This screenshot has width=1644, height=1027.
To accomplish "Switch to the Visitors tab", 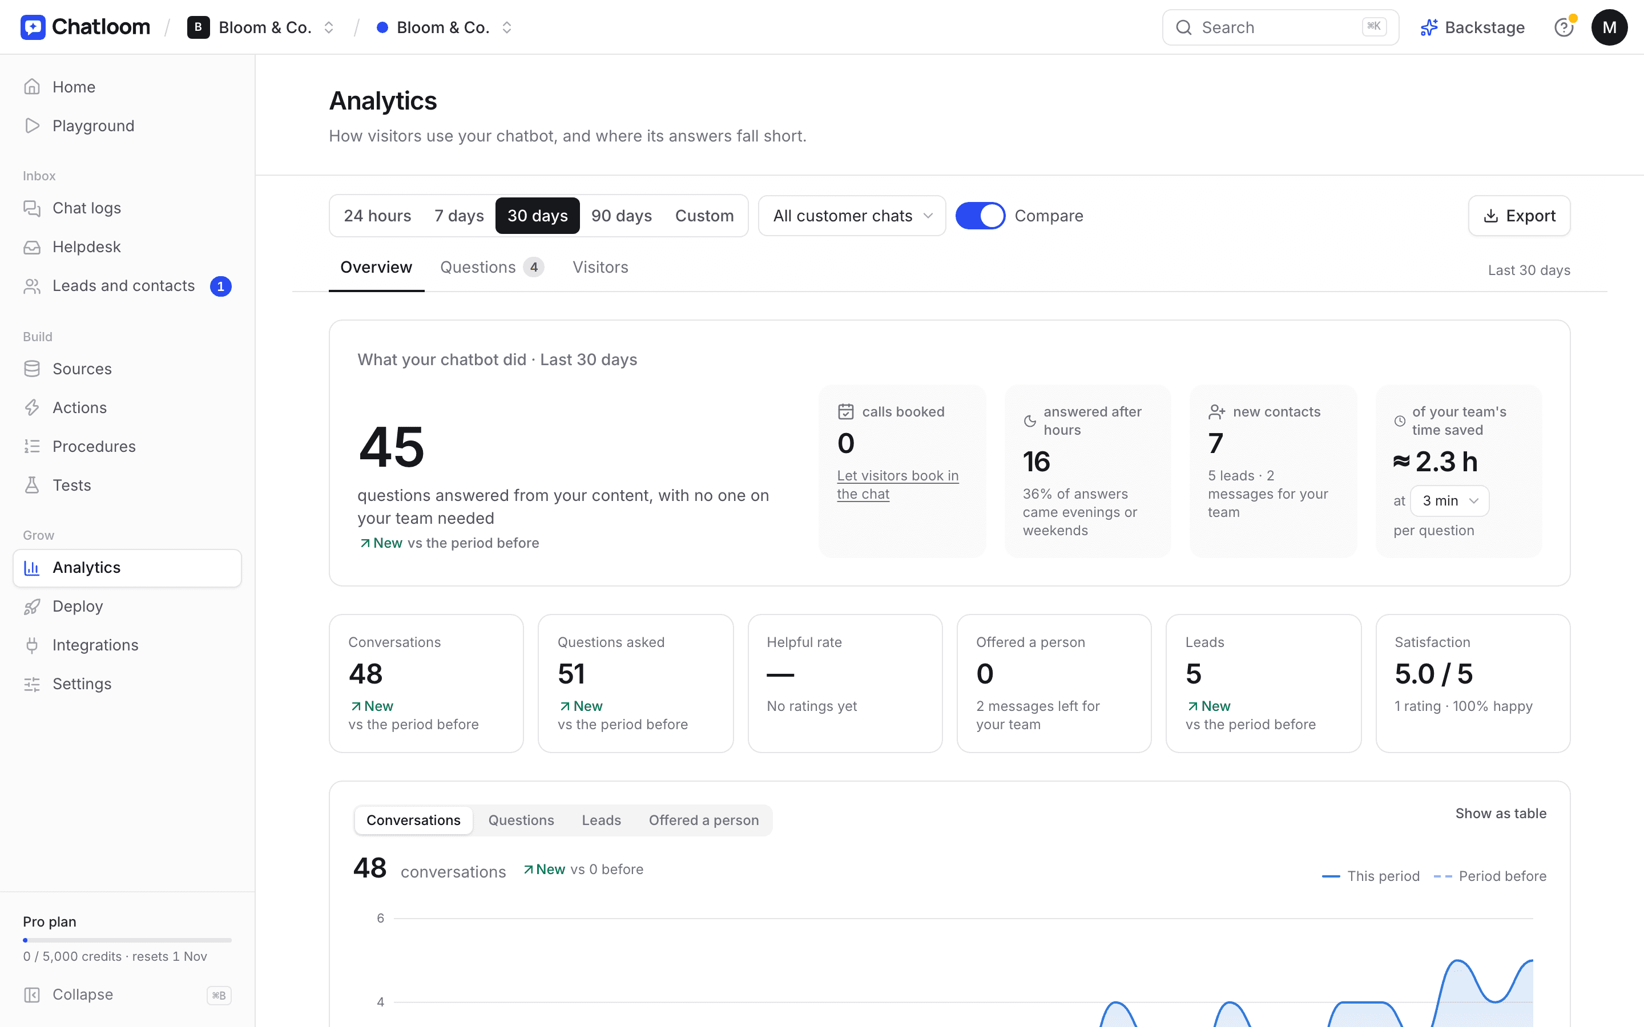I will click(601, 267).
